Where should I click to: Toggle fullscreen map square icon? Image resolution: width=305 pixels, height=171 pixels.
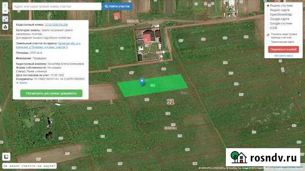[x=6, y=156]
